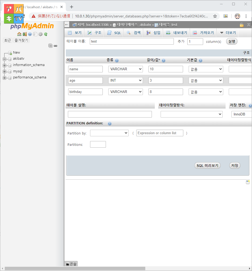The height and width of the screenshot is (271, 252).
Task: Click the Log out door icon
Action: [x=24, y=34]
